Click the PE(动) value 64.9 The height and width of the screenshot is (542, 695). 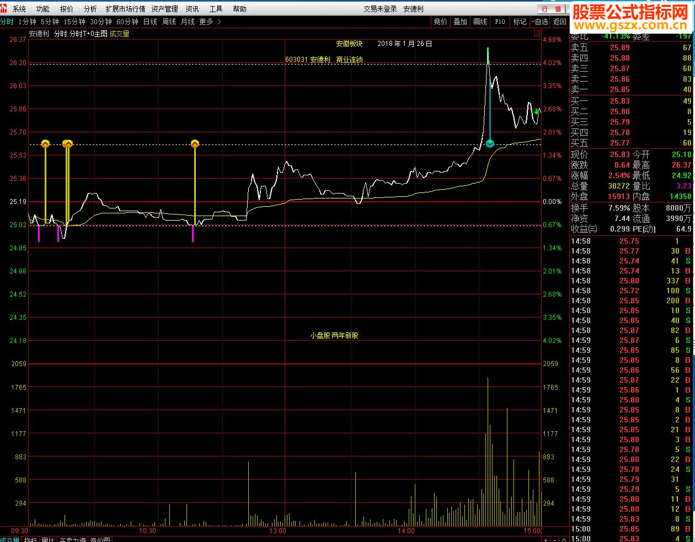[684, 229]
